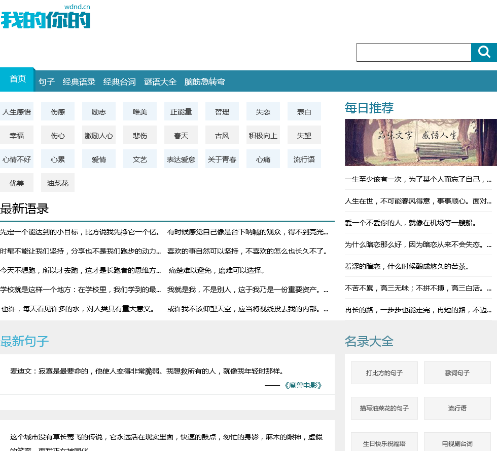497x451 pixels.
Task: Choose the 积极向上 tag
Action: click(263, 135)
